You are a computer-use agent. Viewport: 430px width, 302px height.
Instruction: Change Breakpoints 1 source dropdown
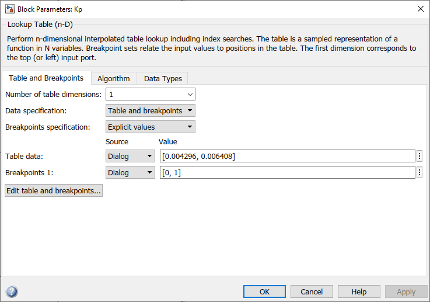tap(130, 172)
